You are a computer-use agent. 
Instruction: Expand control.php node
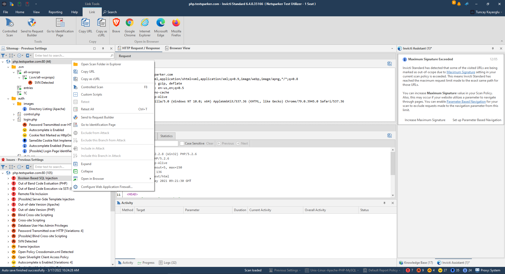point(14,114)
